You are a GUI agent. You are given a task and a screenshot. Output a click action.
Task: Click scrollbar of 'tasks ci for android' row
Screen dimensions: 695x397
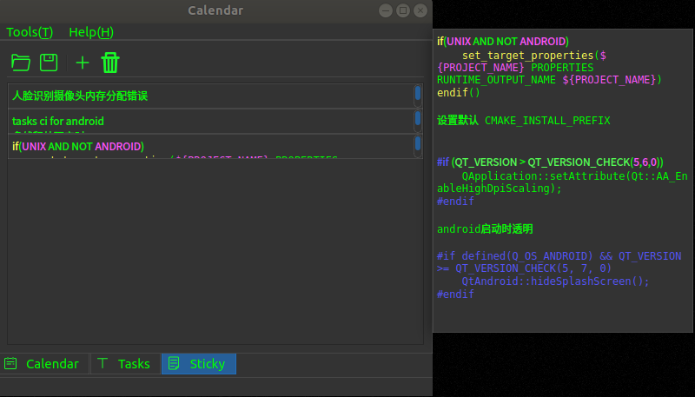(x=418, y=122)
